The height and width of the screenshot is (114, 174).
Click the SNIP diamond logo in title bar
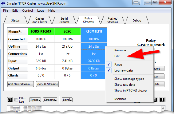pyautogui.click(x=3, y=3)
